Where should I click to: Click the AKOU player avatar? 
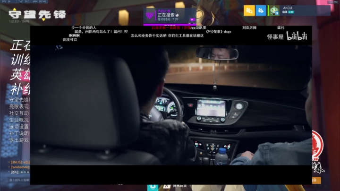coord(274,10)
